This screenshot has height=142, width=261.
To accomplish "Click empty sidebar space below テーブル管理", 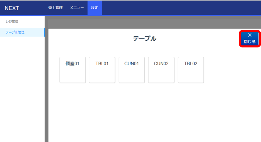I will click(22, 92).
